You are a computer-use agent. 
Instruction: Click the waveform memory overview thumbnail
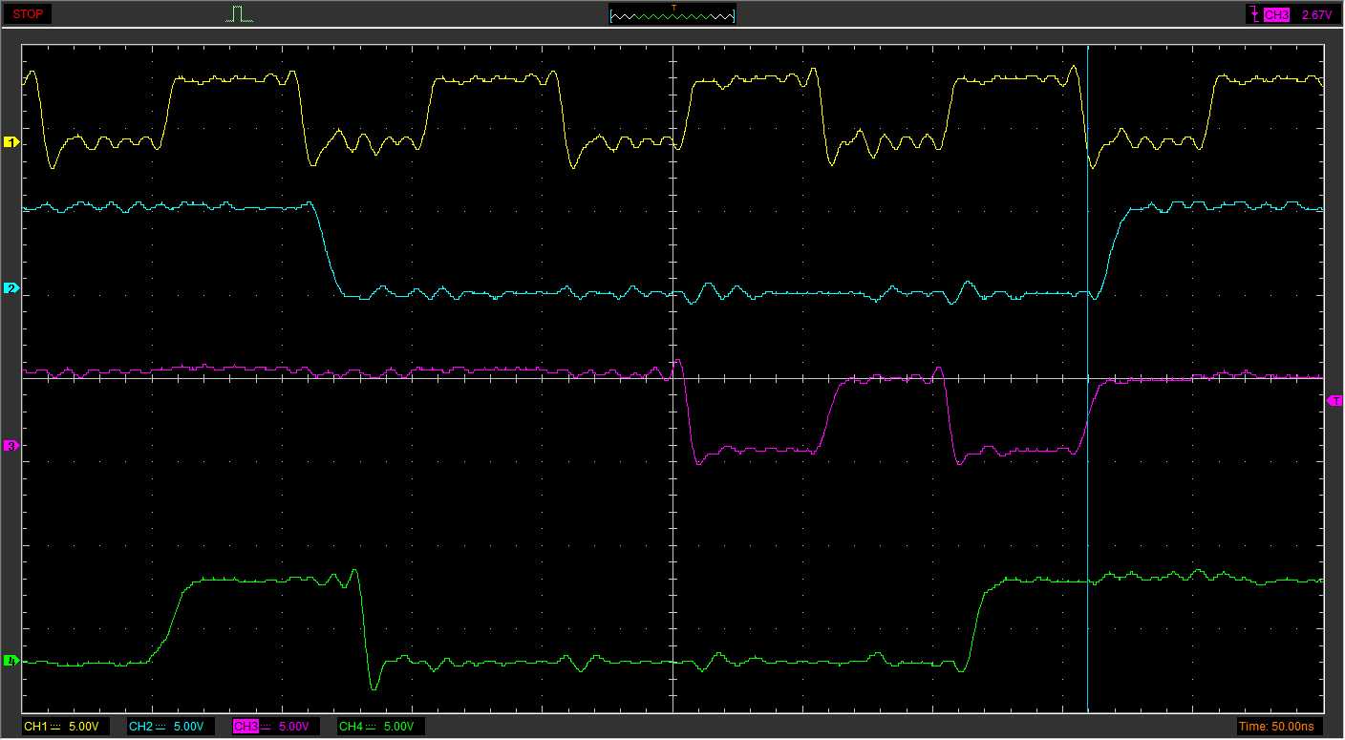click(672, 14)
